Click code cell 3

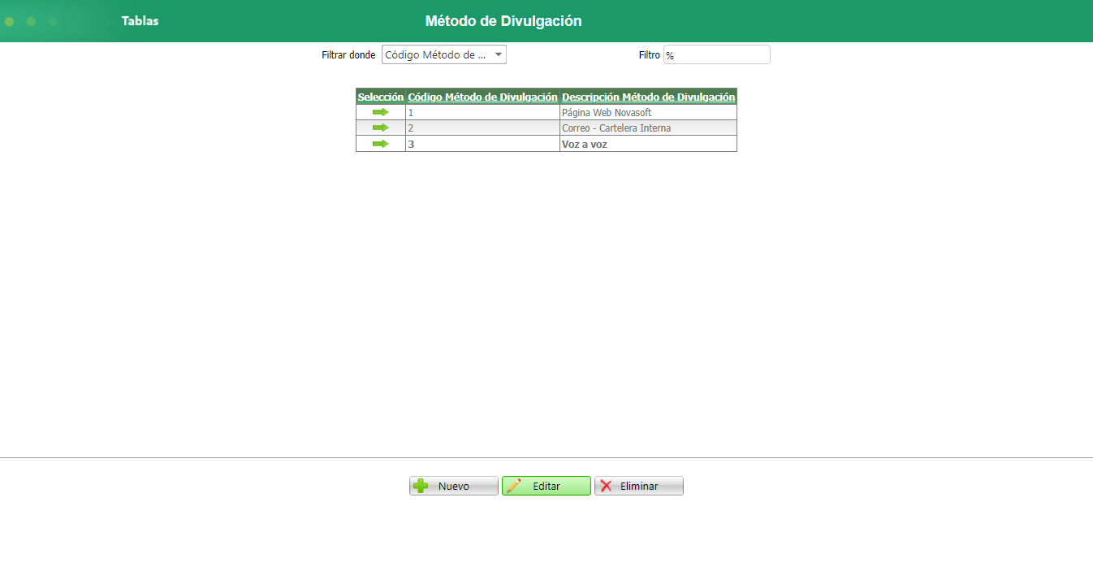[x=482, y=144]
